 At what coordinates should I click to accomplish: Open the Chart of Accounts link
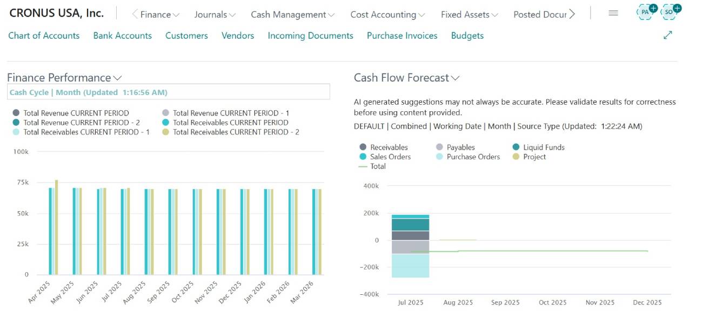[x=44, y=36]
